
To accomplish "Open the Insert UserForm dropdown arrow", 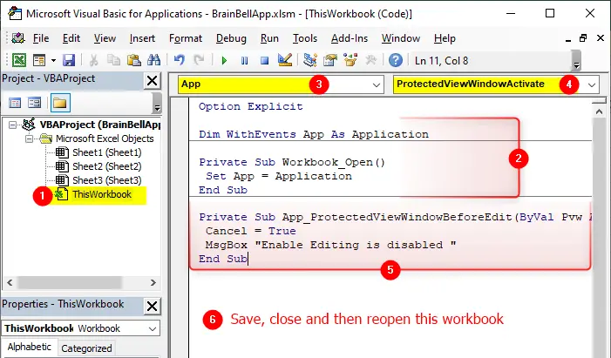I will [53, 60].
